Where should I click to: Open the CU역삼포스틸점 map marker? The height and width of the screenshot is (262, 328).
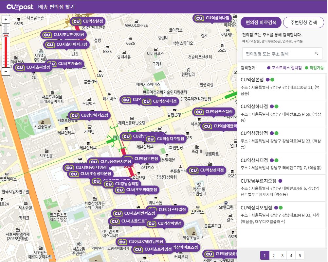click(213, 112)
